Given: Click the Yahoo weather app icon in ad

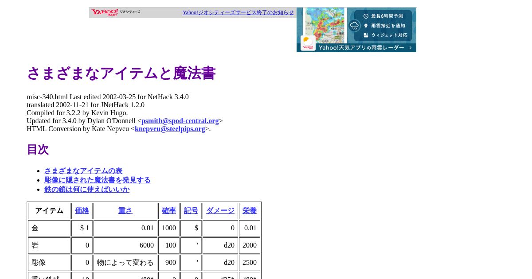Looking at the screenshot, I should [308, 43].
